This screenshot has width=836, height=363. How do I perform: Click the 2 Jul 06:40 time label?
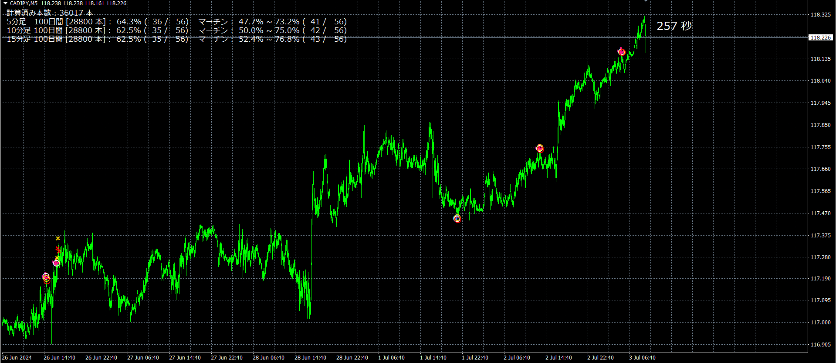(517, 358)
